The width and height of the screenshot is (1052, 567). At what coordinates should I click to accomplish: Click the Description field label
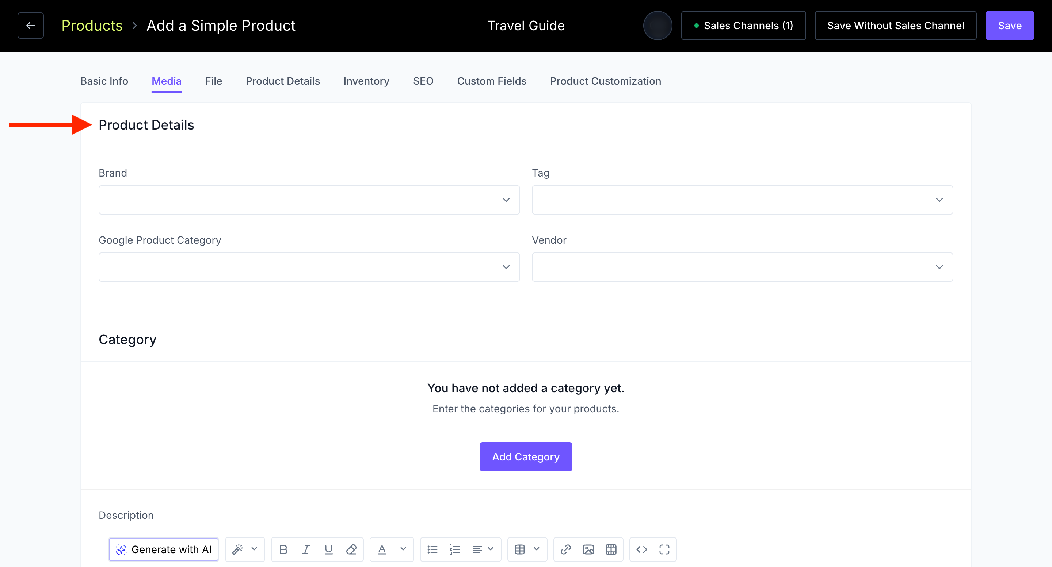(126, 515)
